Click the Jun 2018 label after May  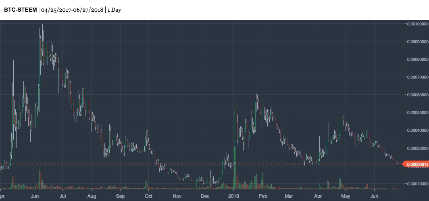pos(374,196)
